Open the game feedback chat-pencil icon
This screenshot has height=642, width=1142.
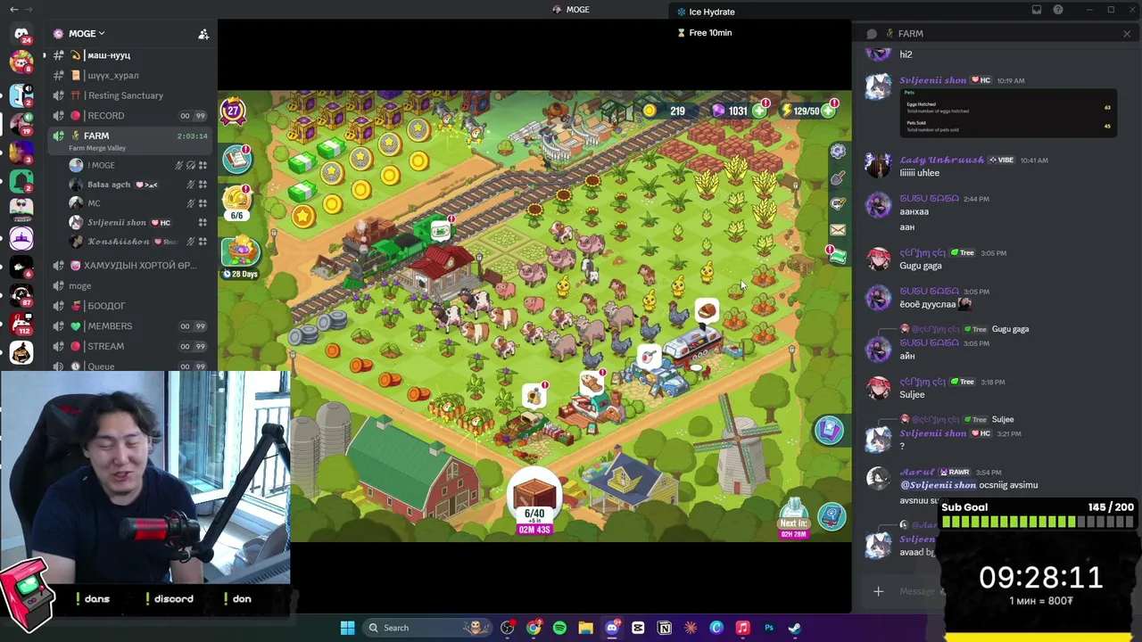point(838,204)
